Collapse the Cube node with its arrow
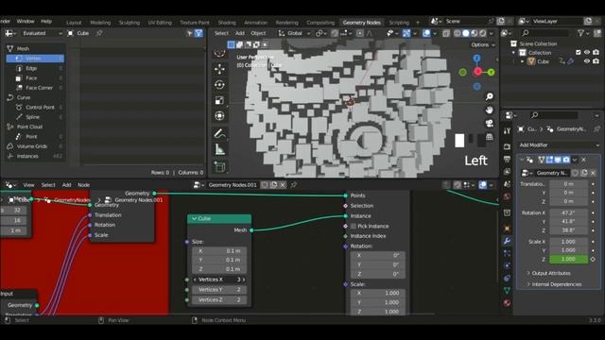Viewport: 605px width, 340px height. click(x=194, y=218)
